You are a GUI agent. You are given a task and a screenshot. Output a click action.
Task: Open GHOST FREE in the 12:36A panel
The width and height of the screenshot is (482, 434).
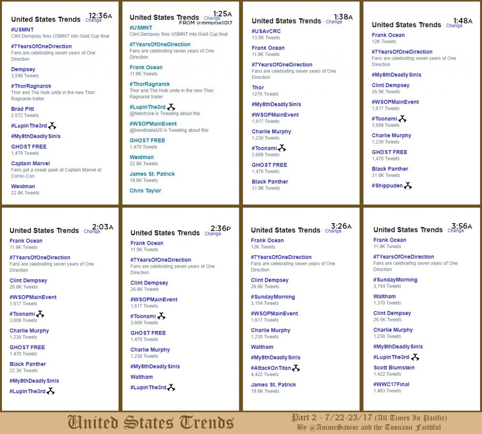pos(29,147)
